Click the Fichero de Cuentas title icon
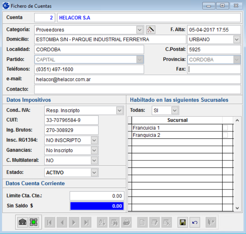The image size is (246, 234). pos(6,6)
